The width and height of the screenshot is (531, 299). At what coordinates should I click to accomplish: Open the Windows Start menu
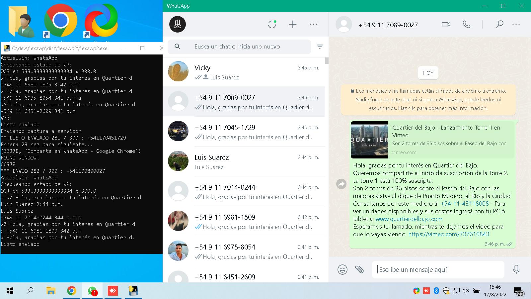coord(10,291)
